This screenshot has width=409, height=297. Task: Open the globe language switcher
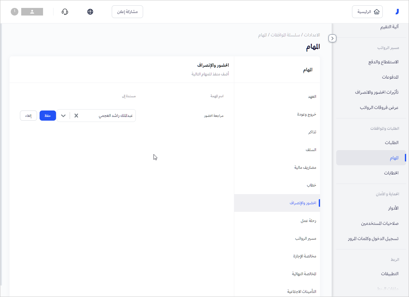(90, 12)
